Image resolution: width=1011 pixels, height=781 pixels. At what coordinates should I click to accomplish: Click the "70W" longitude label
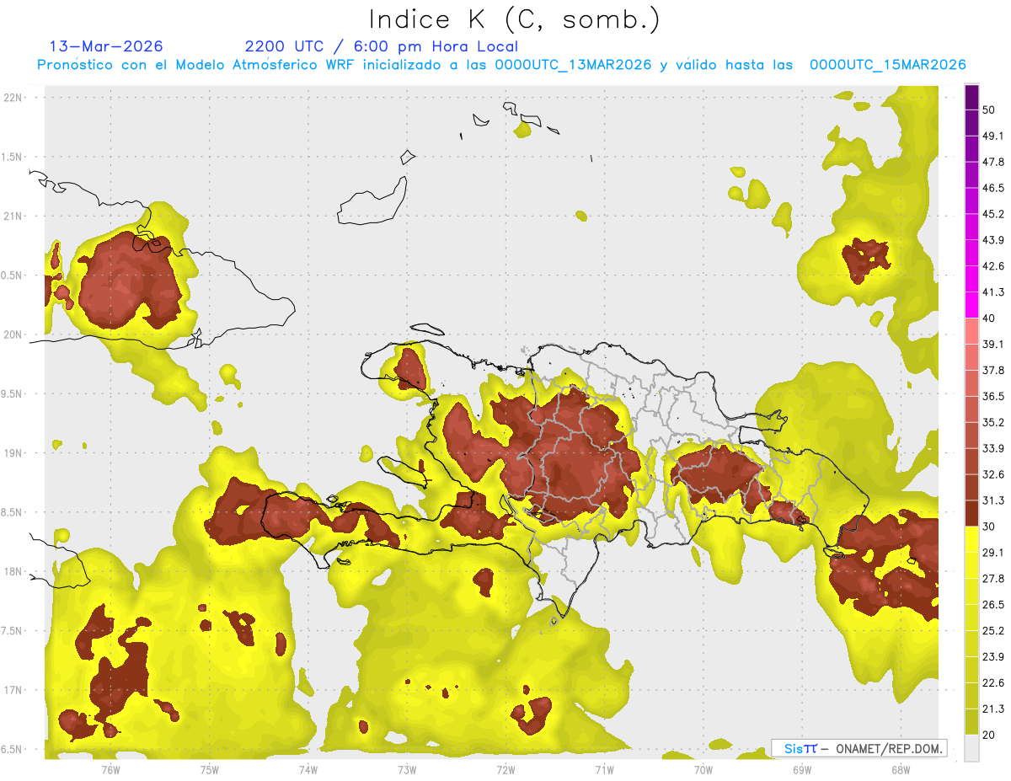coord(703,769)
